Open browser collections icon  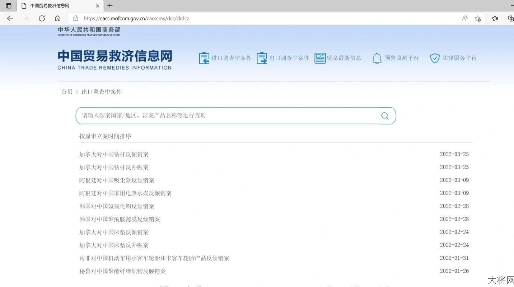click(510, 18)
